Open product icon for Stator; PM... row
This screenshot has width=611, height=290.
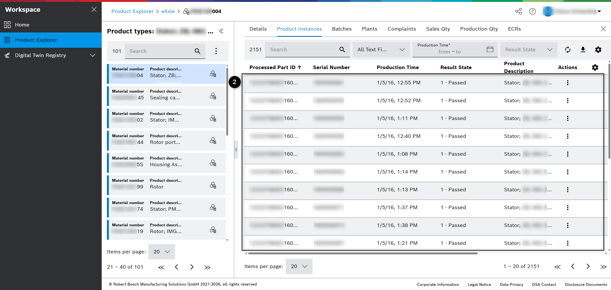pos(213,208)
